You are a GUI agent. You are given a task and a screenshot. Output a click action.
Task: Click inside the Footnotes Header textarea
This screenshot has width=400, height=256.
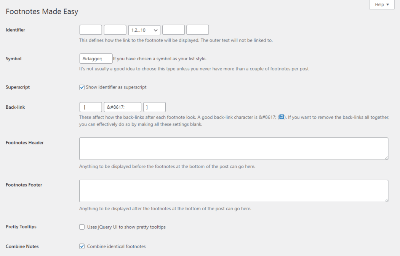pyautogui.click(x=234, y=148)
